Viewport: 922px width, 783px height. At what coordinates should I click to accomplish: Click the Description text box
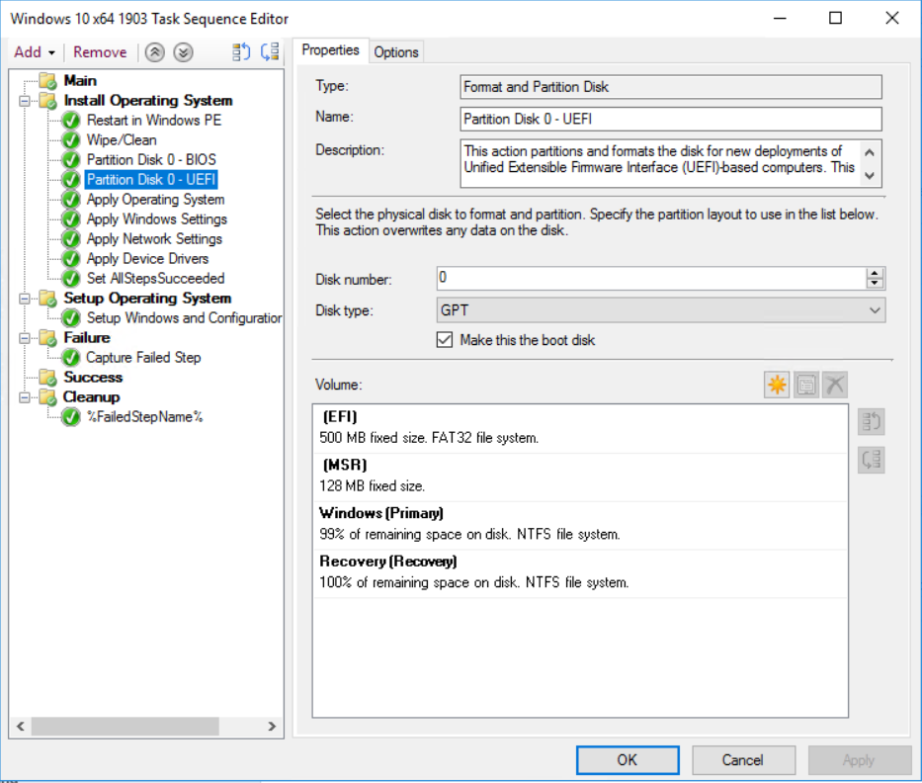coord(671,163)
